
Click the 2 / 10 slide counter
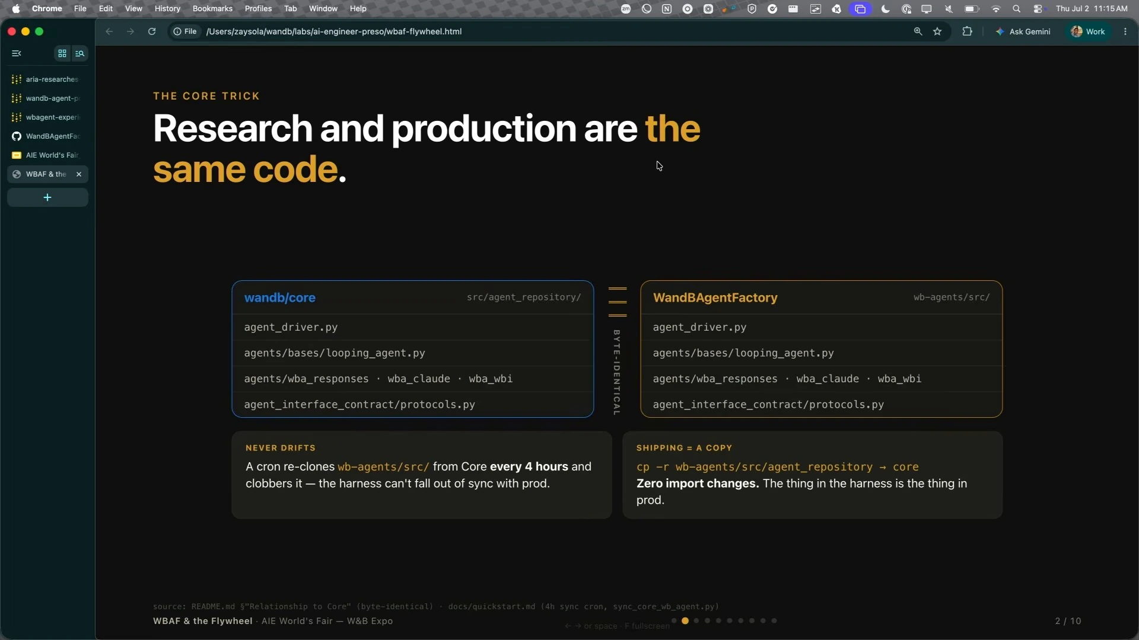coord(1068,621)
